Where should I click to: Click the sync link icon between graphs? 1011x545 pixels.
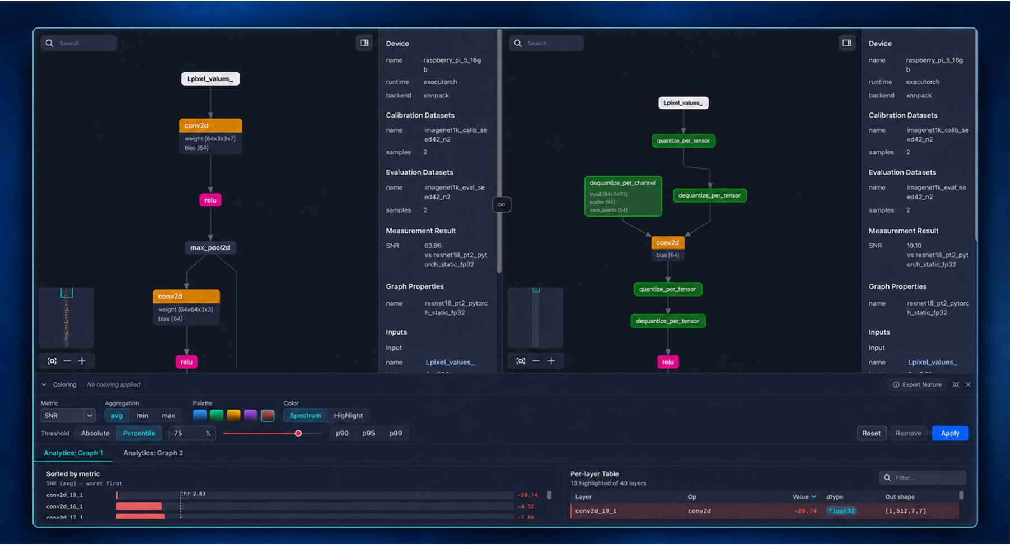pos(502,205)
